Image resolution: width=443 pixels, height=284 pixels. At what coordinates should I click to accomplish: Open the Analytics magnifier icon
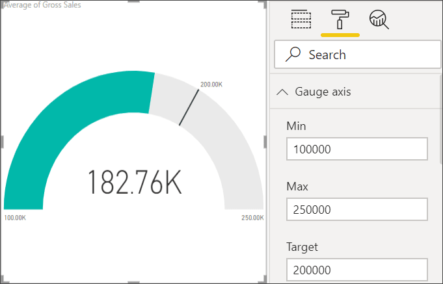pyautogui.click(x=379, y=19)
